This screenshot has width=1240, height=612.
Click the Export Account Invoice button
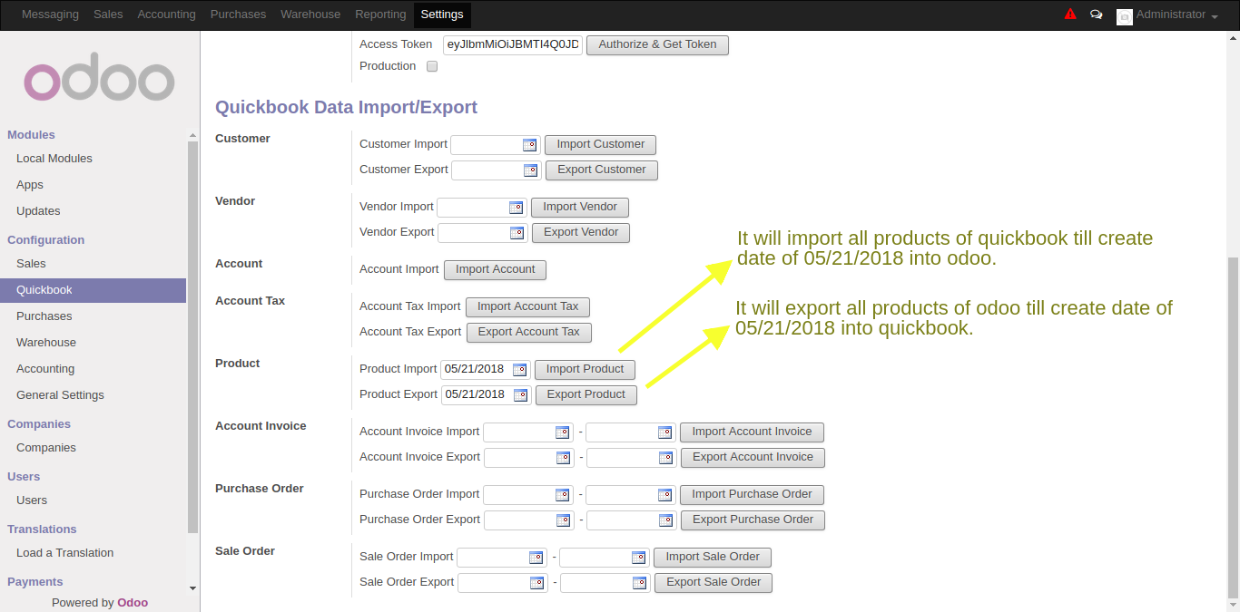(753, 457)
